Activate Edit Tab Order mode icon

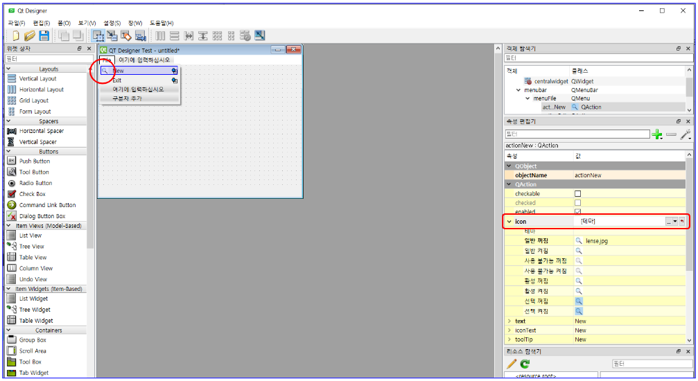point(140,35)
